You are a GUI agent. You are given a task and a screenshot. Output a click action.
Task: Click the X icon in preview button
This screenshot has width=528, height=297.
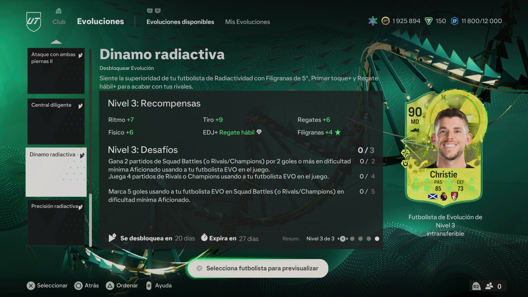pos(199,268)
